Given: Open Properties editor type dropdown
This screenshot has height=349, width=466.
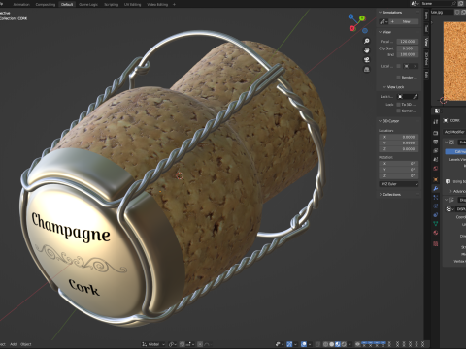Looking at the screenshot, I should click(438, 111).
